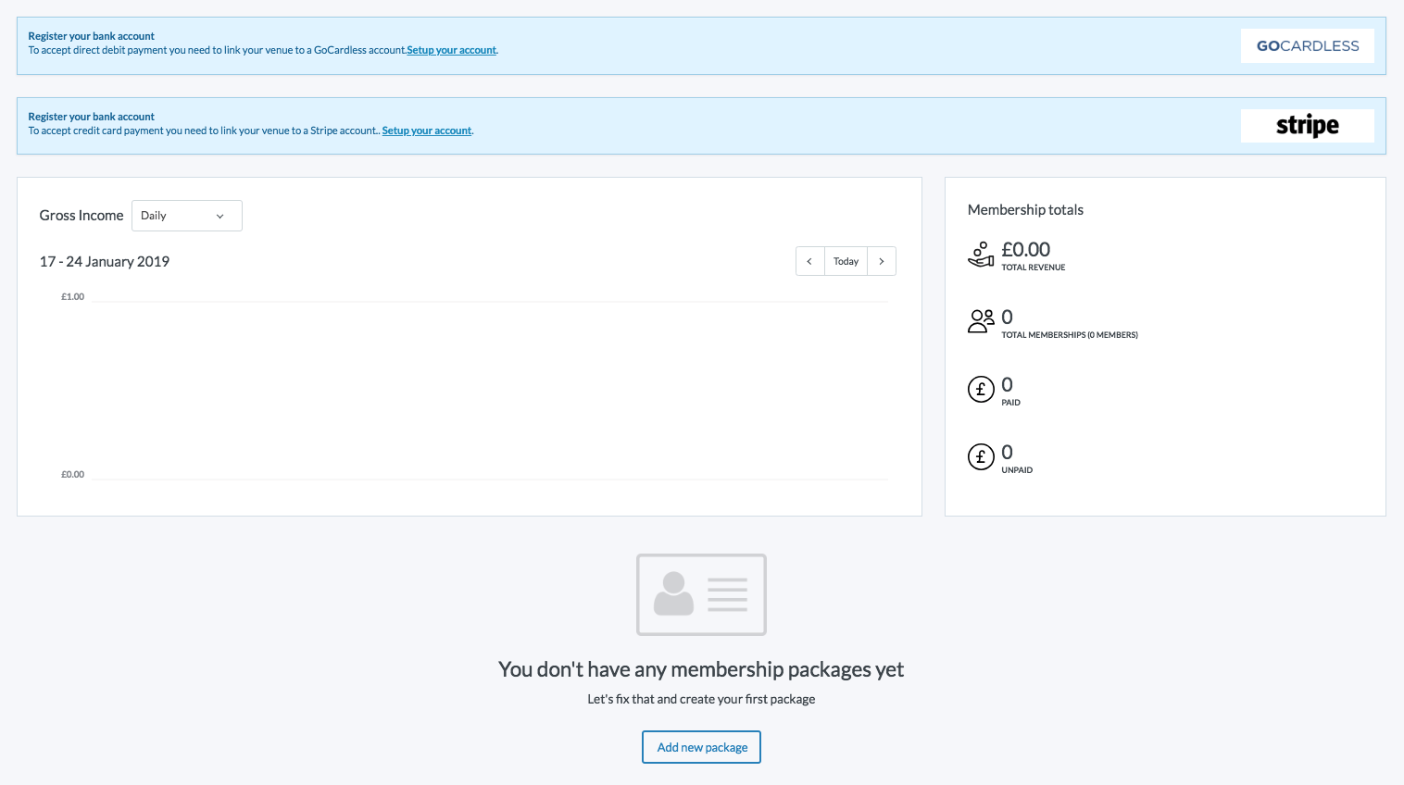Jump to Today in the income chart
The image size is (1404, 785).
click(846, 261)
